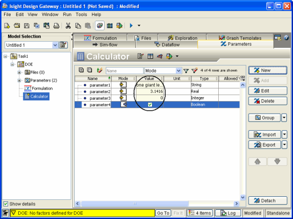Click the Import button

(x=264, y=134)
